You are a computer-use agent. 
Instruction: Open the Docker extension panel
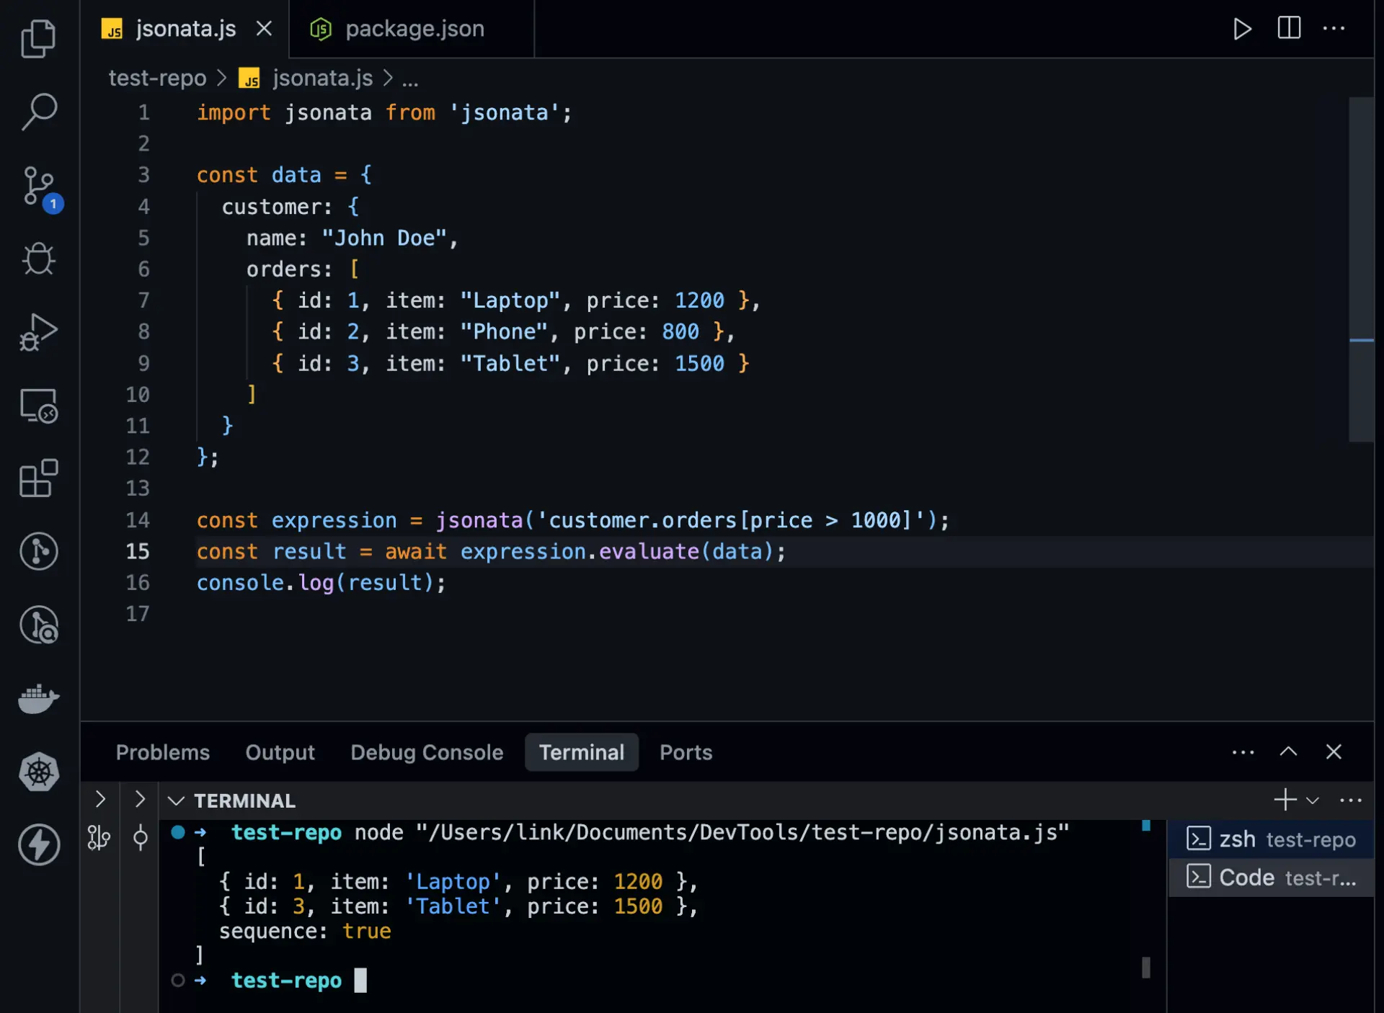pyautogui.click(x=39, y=697)
